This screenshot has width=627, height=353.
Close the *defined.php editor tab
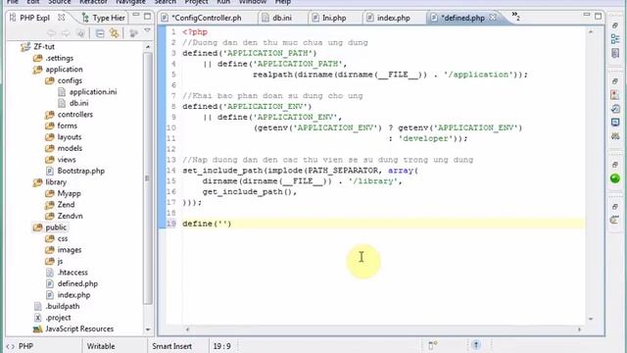click(x=493, y=18)
